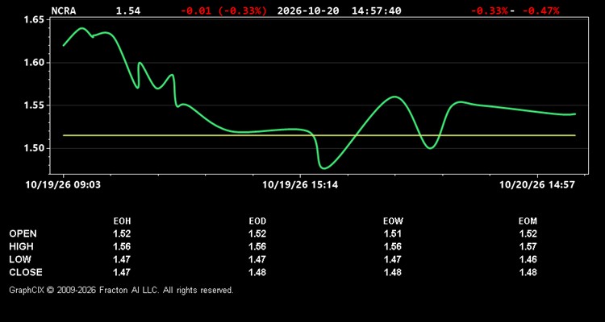
Task: Click the 1.65 y-axis label
Action: 34,19
